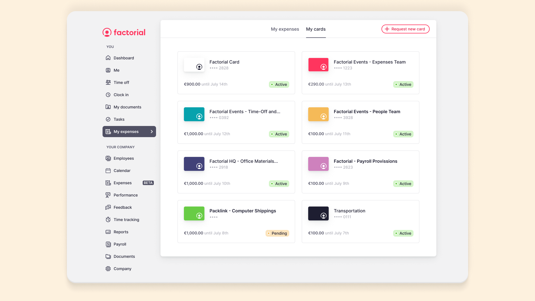Screen dimensions: 535x301
Task: Click the Tasks checkmark icon
Action: (108, 119)
